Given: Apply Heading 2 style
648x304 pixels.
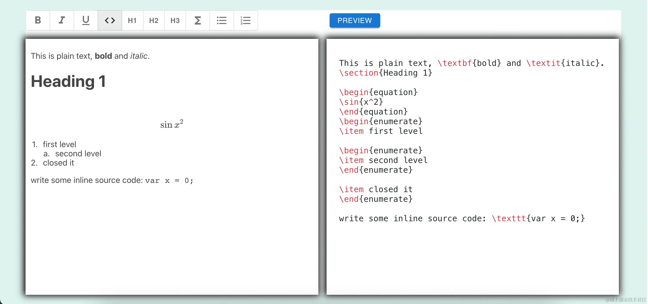Looking at the screenshot, I should pos(154,20).
